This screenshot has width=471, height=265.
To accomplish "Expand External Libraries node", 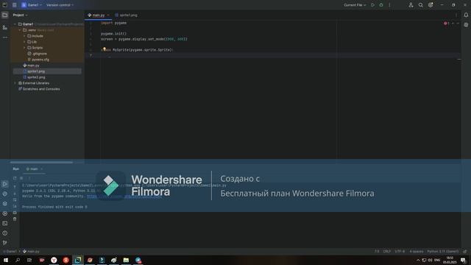I will (x=15, y=83).
